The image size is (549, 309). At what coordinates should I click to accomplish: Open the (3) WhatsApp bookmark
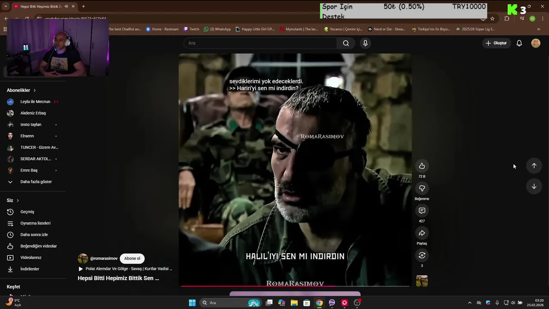(217, 29)
